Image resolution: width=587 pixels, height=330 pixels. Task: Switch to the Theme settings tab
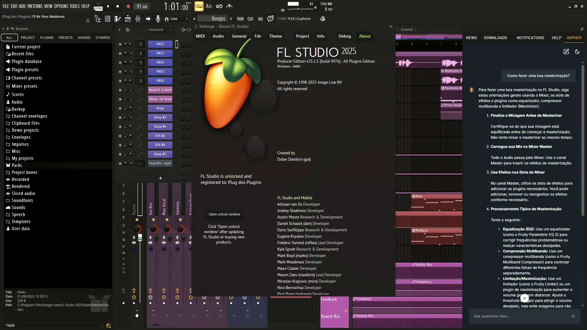(275, 36)
